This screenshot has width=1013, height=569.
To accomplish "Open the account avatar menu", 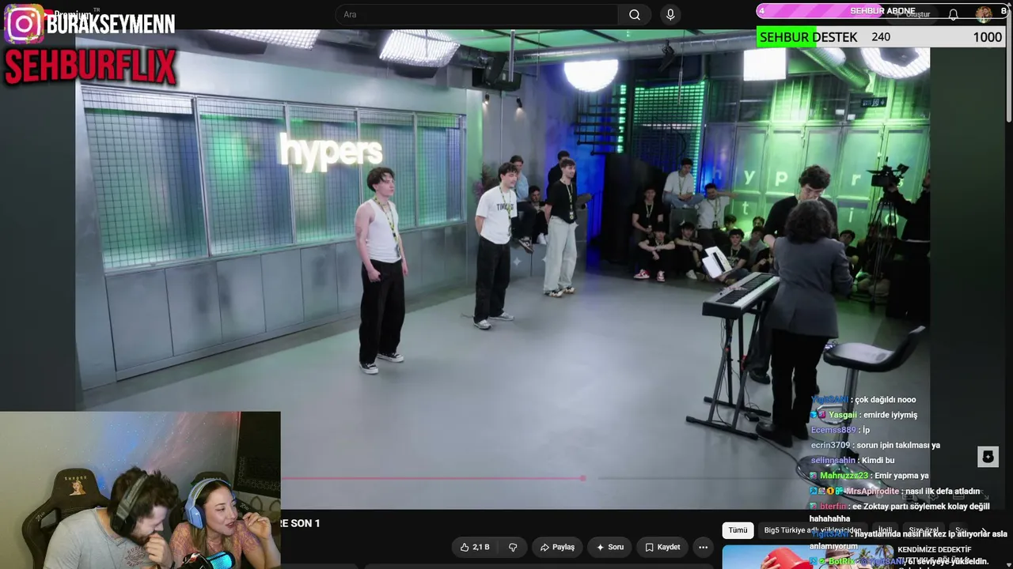I will pyautogui.click(x=984, y=13).
